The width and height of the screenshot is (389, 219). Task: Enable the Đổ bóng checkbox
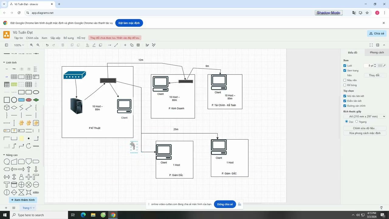(345, 85)
